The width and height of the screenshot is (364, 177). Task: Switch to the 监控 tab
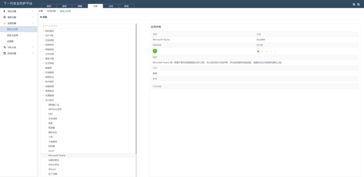pos(64,6)
